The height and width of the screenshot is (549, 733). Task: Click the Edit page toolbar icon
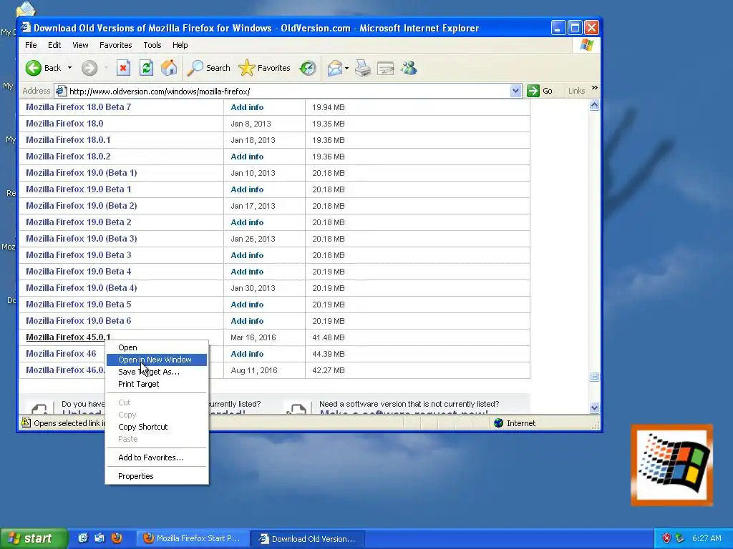pos(386,68)
